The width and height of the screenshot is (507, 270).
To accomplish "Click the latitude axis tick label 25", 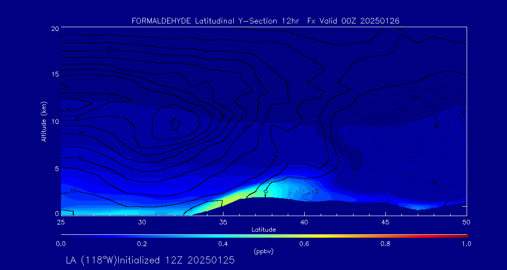I will tap(61, 222).
